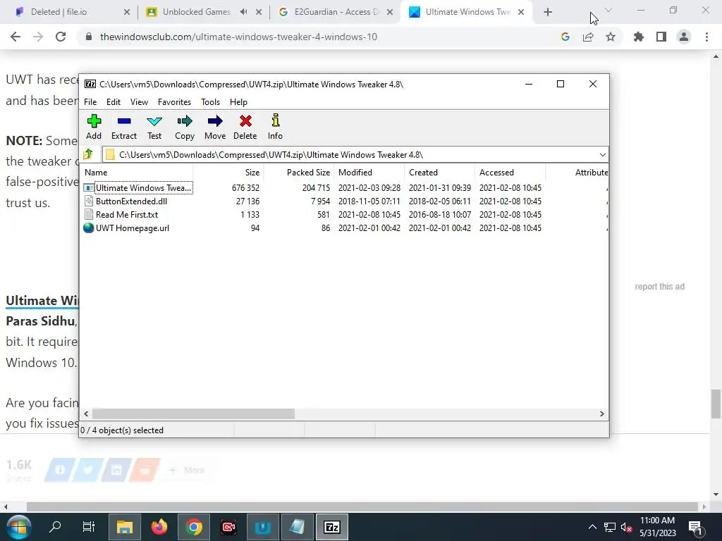The height and width of the screenshot is (541, 722).
Task: Share this page via Chrome share icon
Action: (x=588, y=37)
